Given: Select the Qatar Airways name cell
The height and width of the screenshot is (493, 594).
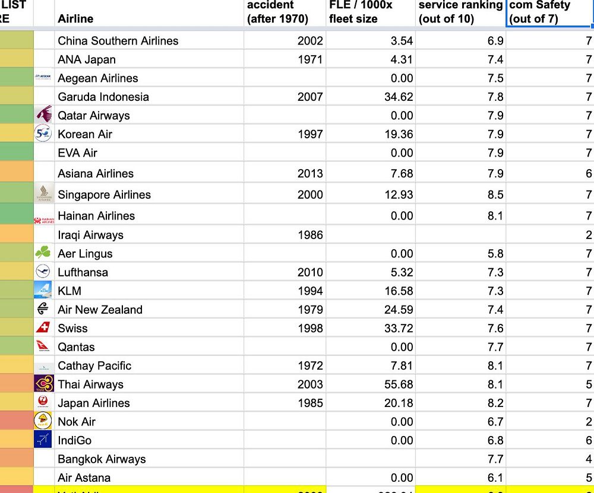Looking at the screenshot, I should pos(149,115).
